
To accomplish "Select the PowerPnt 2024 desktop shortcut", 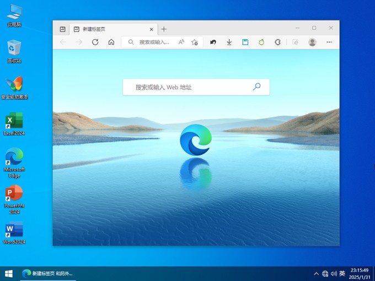I will 14,199.
